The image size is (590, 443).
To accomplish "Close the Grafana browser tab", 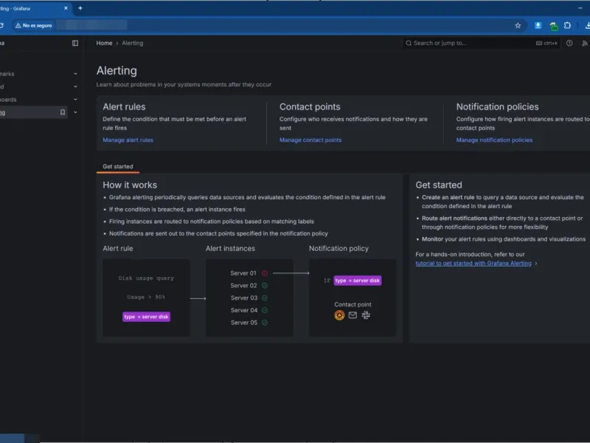I will pos(66,8).
